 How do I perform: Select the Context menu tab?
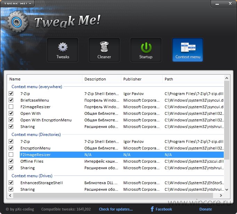tap(188, 50)
